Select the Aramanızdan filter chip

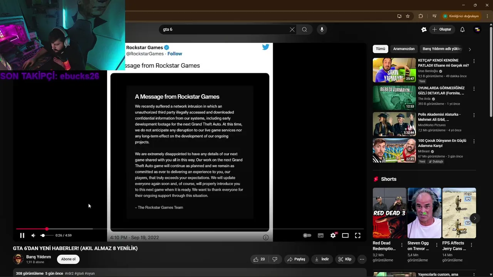tap(404, 49)
